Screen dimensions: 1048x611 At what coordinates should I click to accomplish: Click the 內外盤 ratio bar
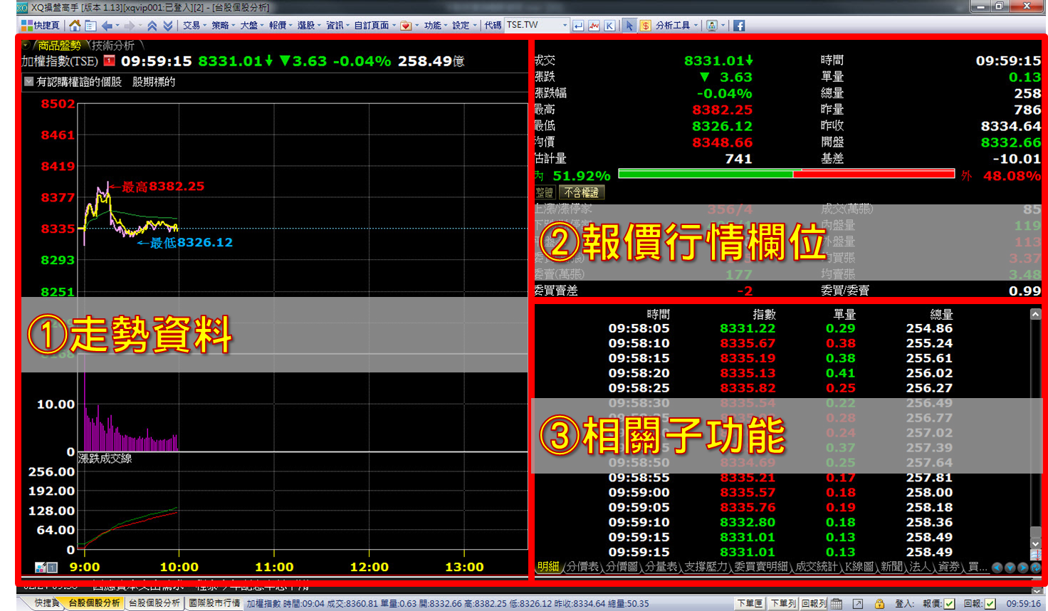tap(786, 174)
